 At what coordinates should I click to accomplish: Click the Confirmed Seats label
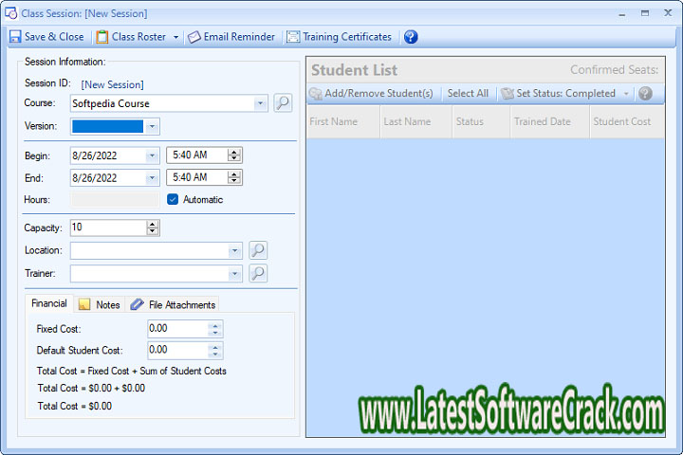pyautogui.click(x=614, y=69)
